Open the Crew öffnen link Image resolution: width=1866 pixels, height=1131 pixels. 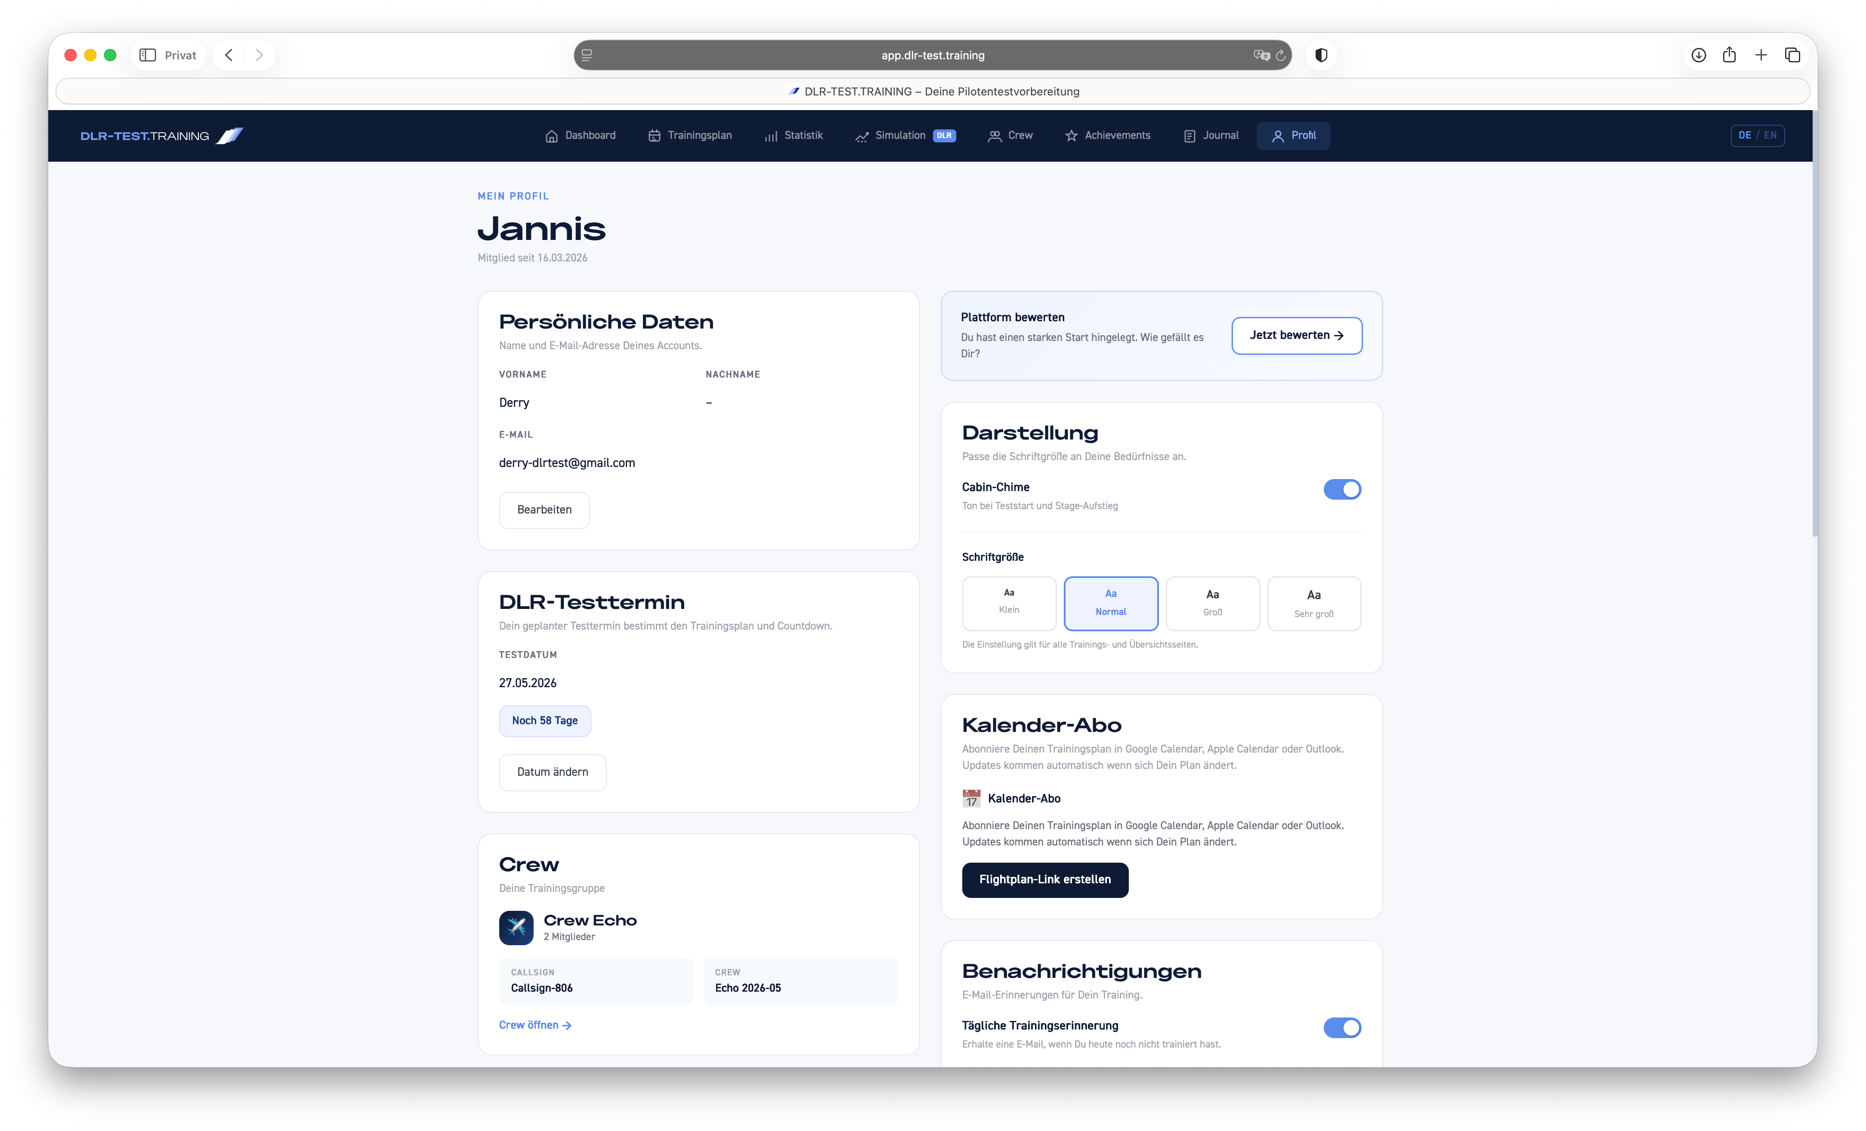pyautogui.click(x=534, y=1025)
